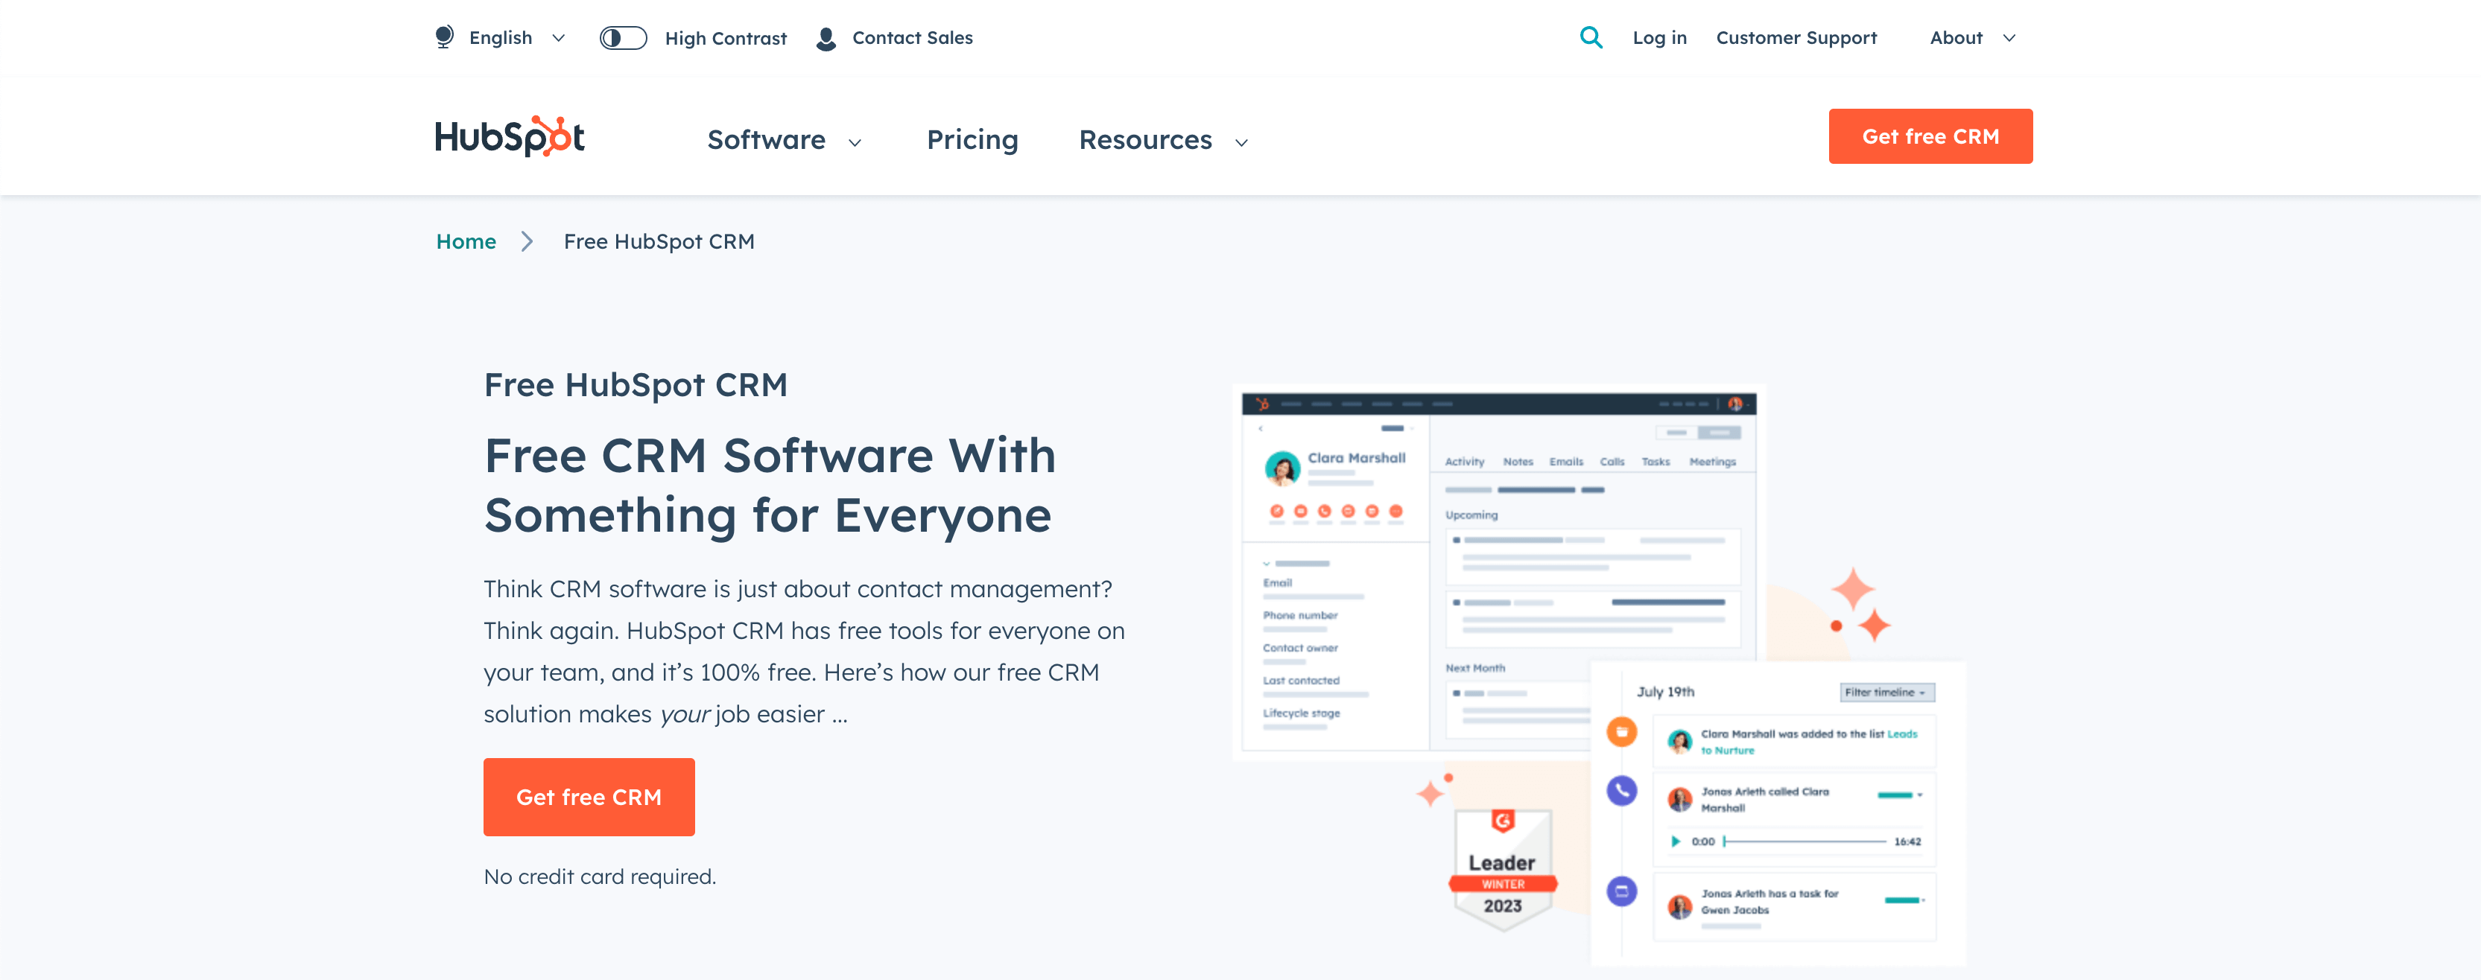
Task: Click the 'Free CRM Software With Something for Everyone' heading
Action: tap(770, 486)
